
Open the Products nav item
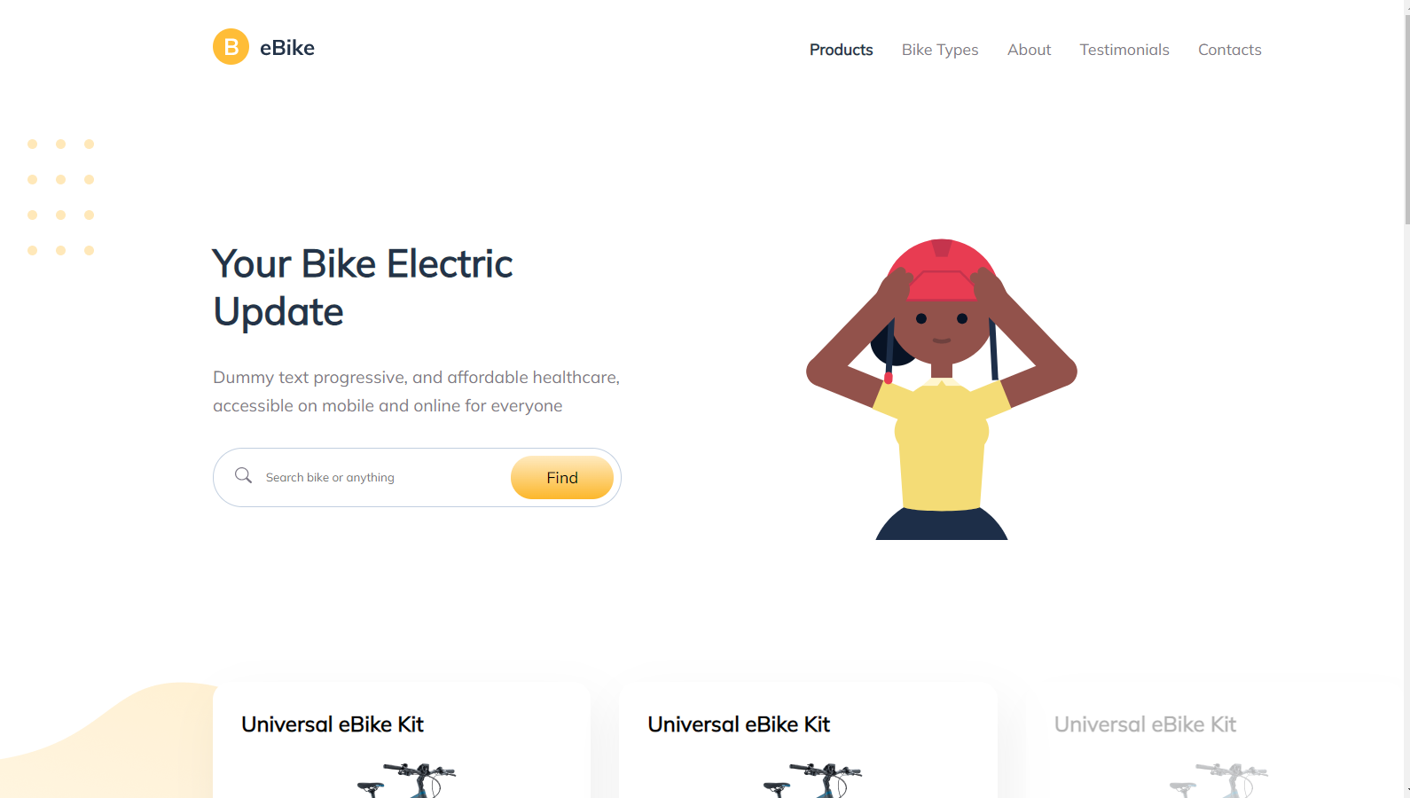click(x=841, y=50)
